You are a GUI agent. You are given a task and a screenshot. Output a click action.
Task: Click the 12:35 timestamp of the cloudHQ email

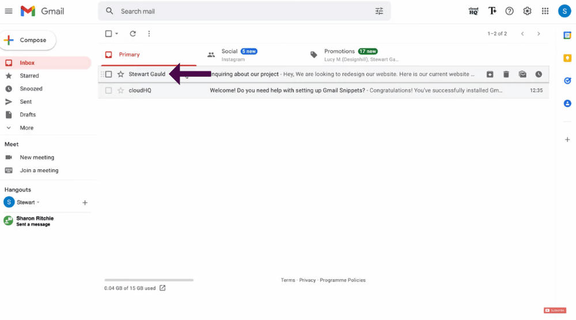pos(536,90)
